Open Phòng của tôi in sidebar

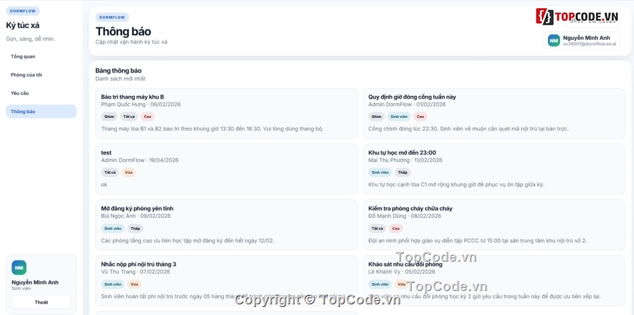tap(41, 75)
